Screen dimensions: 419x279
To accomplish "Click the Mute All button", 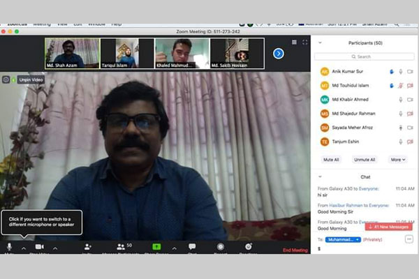I will click(x=331, y=160).
